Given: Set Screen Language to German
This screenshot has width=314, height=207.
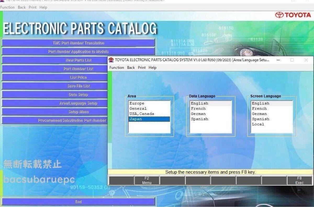Looking at the screenshot, I should click(259, 114).
